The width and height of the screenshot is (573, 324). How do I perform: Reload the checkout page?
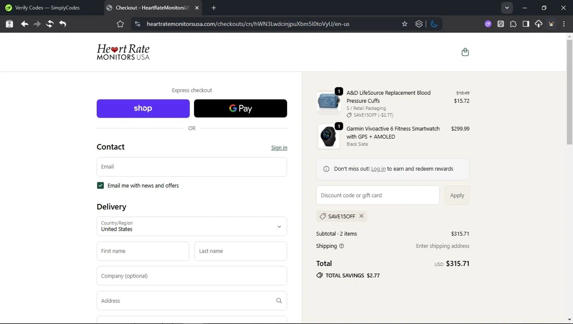pyautogui.click(x=50, y=24)
